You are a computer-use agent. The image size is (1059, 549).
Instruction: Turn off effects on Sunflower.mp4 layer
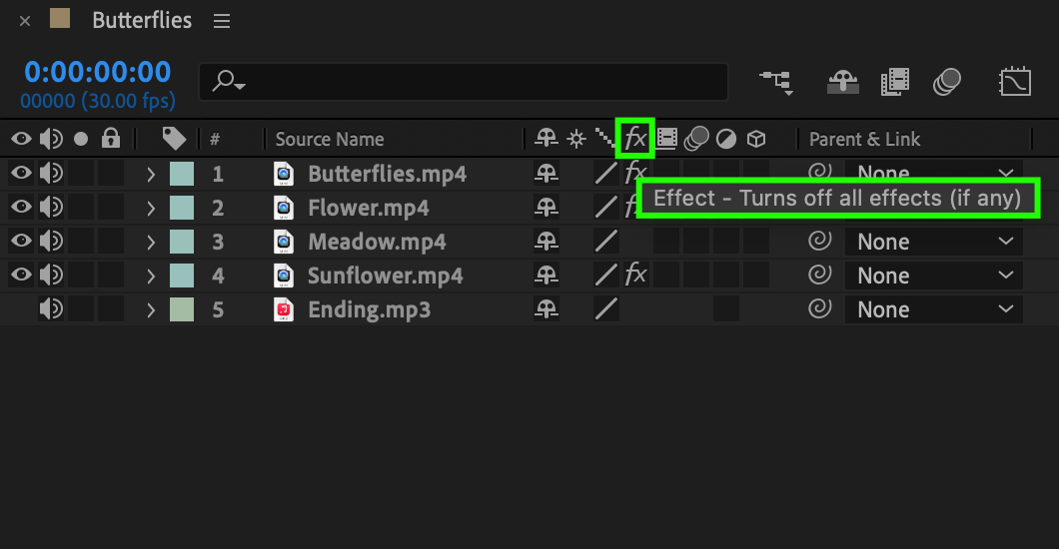click(635, 274)
